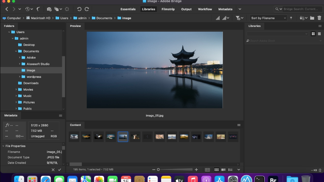Expand the wordpress folder in tree
This screenshot has height=182, width=324.
point(20,77)
